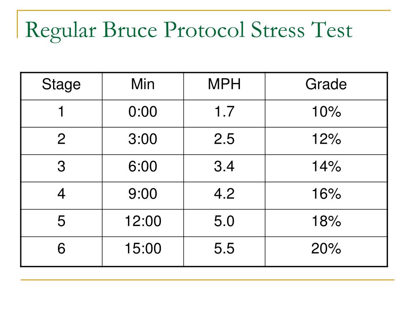Image resolution: width=415 pixels, height=311 pixels.
Task: Click the 3.4 MPH cell
Action: (224, 167)
